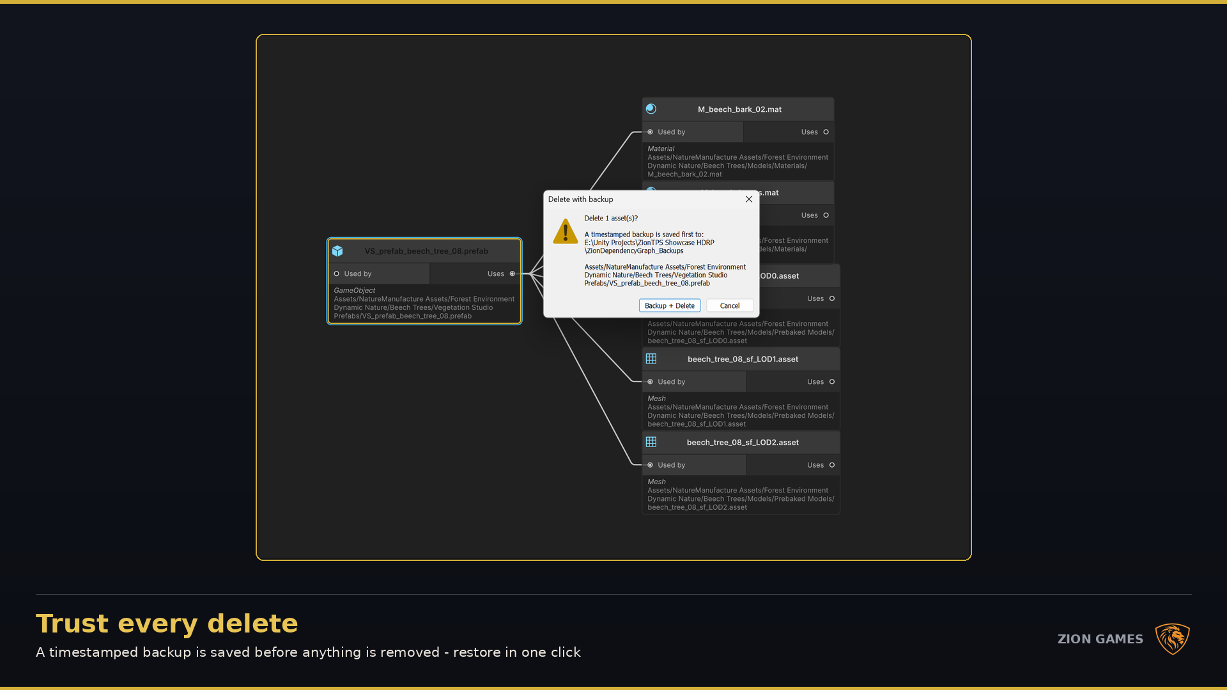1227x690 pixels.
Task: Click the mesh grid icon on beech_tree_08_sf_LOD1.asset
Action: (651, 359)
